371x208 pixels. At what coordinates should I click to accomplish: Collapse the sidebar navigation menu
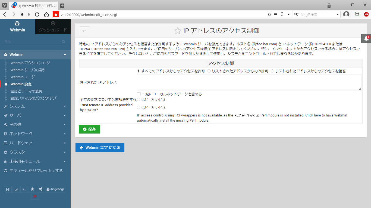coord(8,189)
